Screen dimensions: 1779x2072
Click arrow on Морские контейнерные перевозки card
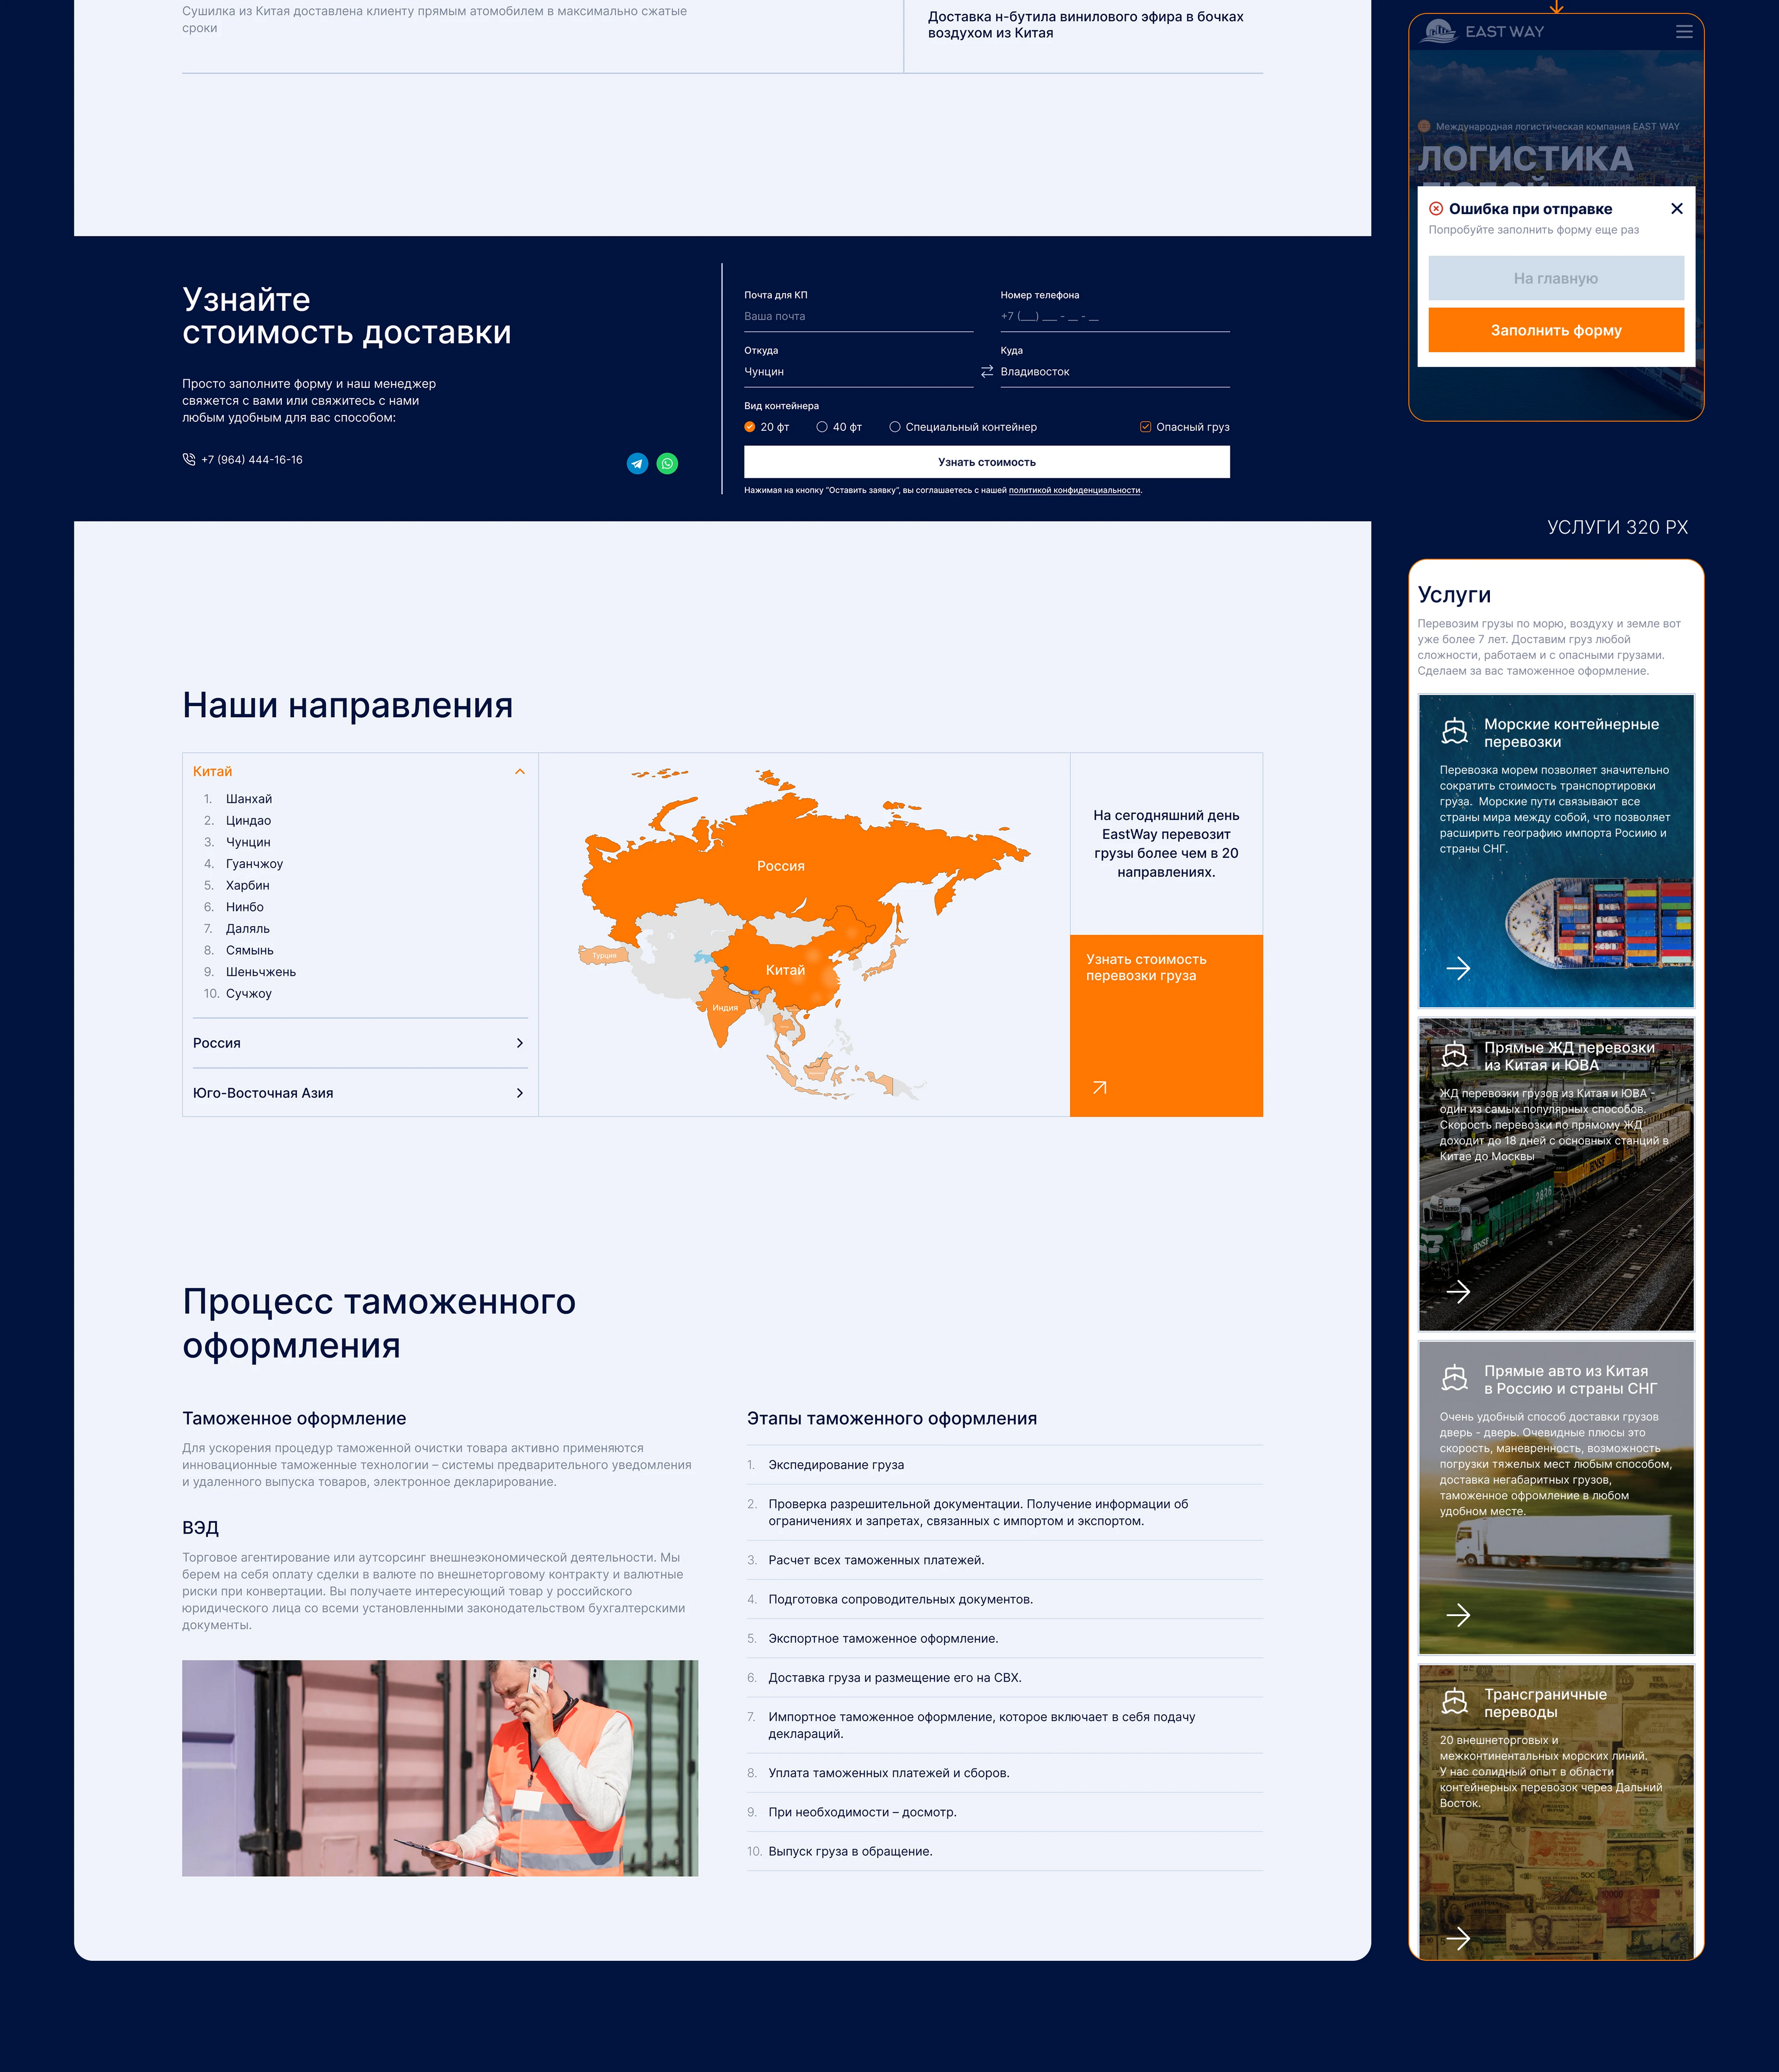(x=1458, y=967)
